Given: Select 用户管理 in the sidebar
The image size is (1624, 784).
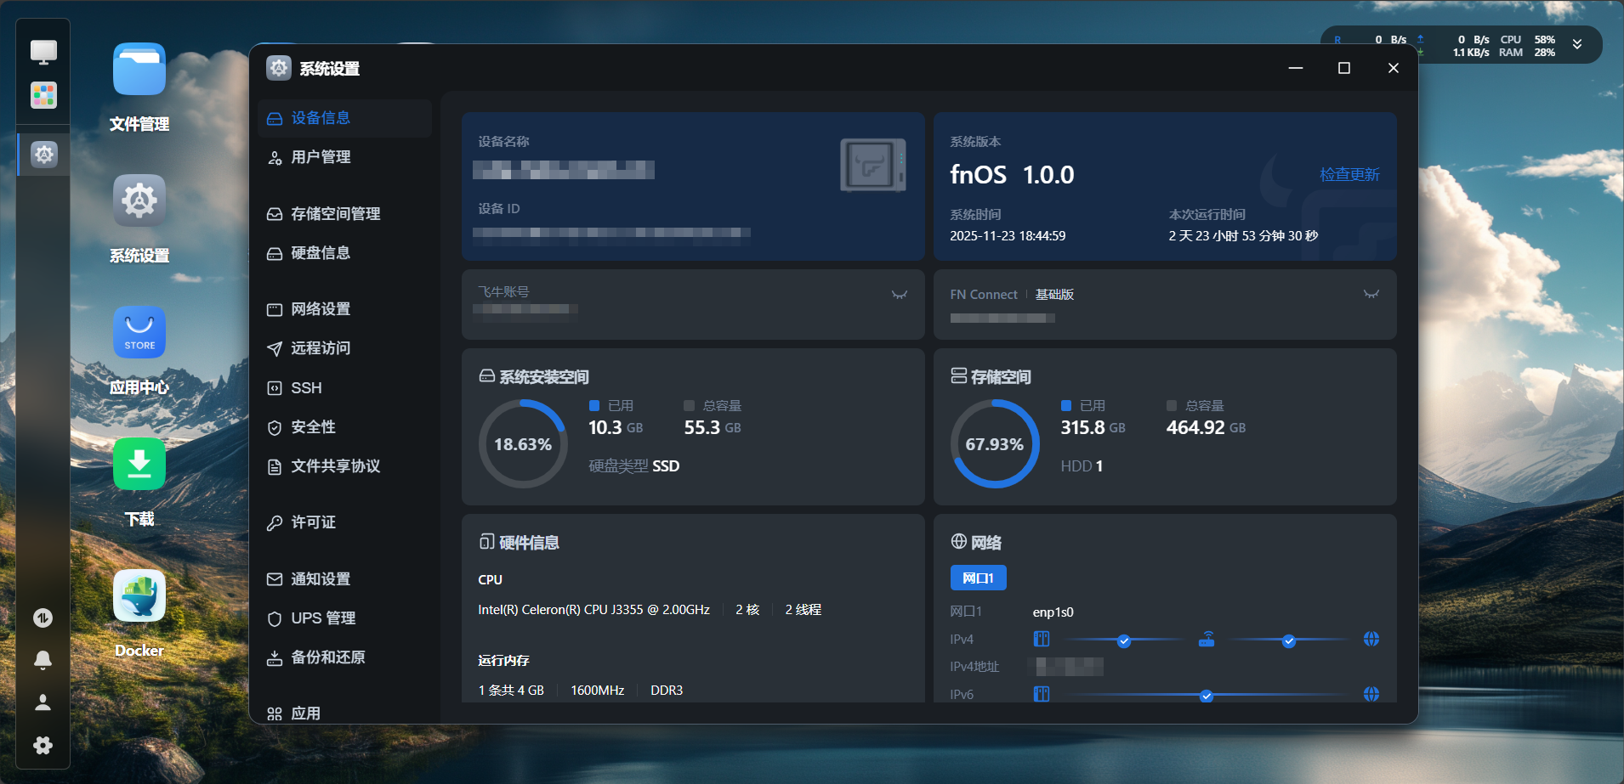Looking at the screenshot, I should coord(321,157).
